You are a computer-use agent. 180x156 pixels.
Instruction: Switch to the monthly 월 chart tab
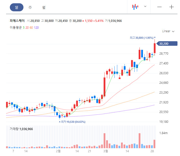pyautogui.click(x=44, y=7)
